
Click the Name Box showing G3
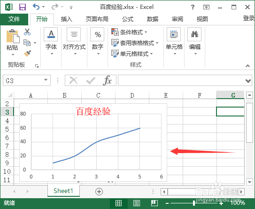click(x=23, y=80)
